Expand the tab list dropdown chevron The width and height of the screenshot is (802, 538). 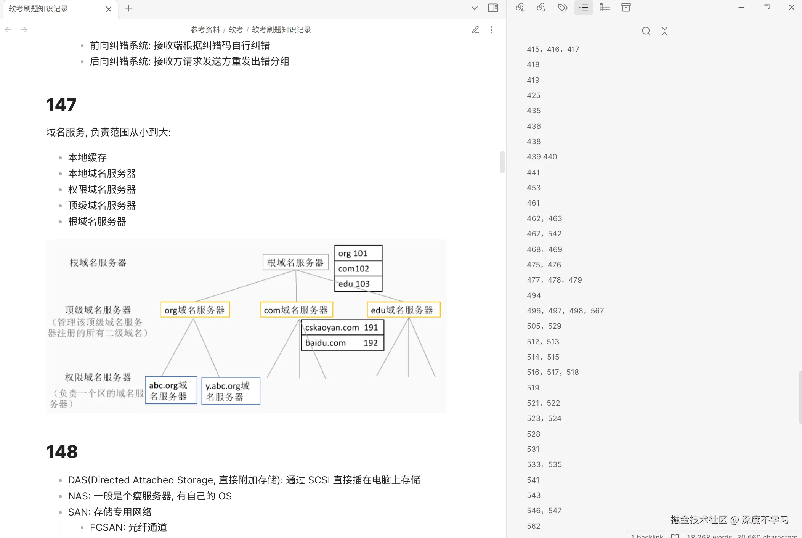475,8
